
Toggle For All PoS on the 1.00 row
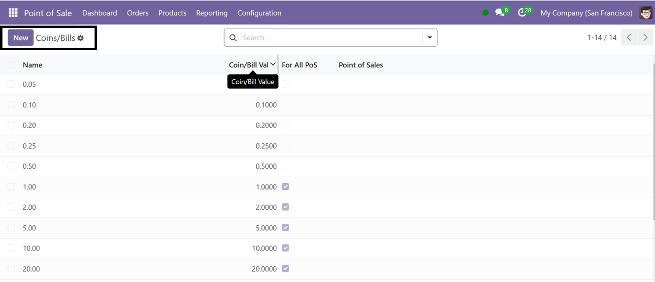click(286, 187)
